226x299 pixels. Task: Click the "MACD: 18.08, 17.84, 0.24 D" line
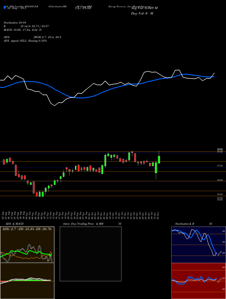tap(23, 29)
